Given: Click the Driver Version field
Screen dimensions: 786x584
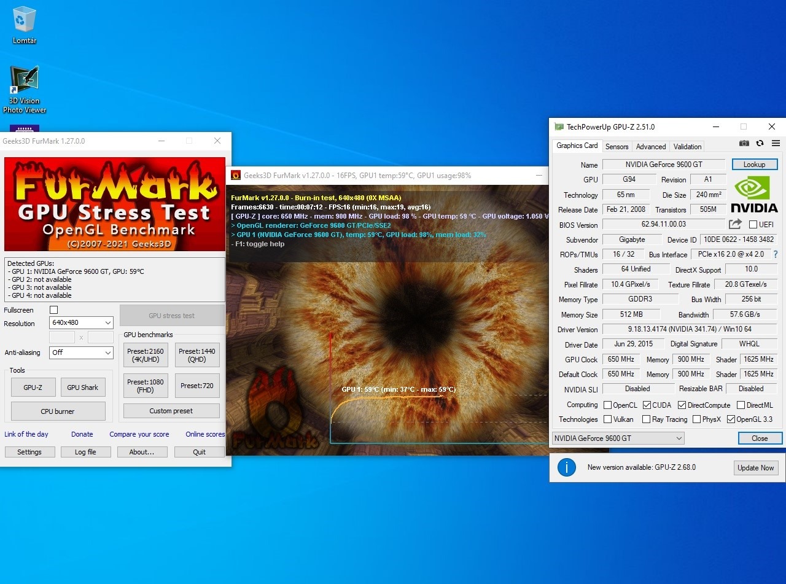Looking at the screenshot, I should 690,330.
